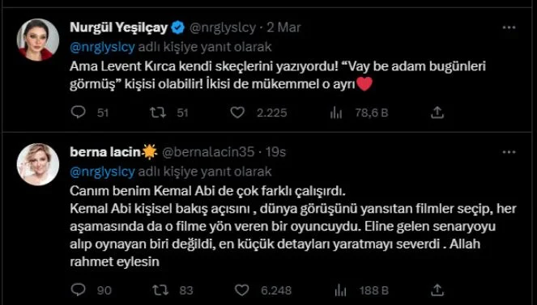This screenshot has width=537, height=305.
Task: View analytics showing 188 B views
Action: coord(340,290)
